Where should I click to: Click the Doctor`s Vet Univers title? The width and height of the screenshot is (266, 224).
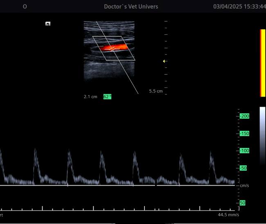(131, 7)
